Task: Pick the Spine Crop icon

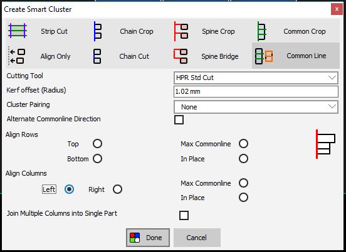Action: [181, 31]
